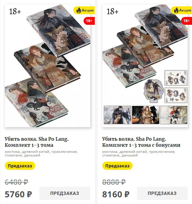Click genre tags under right product title
192x204 pixels.
pyautogui.click(x=139, y=153)
